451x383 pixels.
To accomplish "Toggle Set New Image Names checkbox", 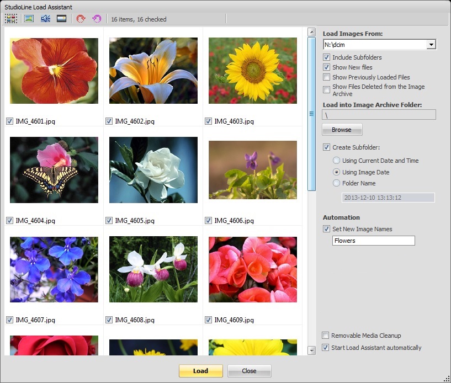I will [326, 229].
